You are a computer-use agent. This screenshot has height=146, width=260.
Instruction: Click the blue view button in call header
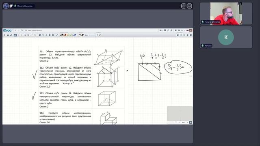pos(6,6)
